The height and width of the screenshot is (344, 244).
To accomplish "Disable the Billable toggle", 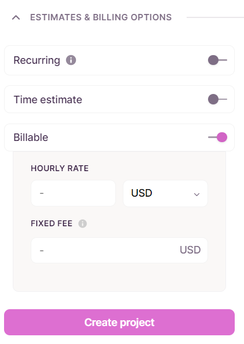I will coord(217,137).
